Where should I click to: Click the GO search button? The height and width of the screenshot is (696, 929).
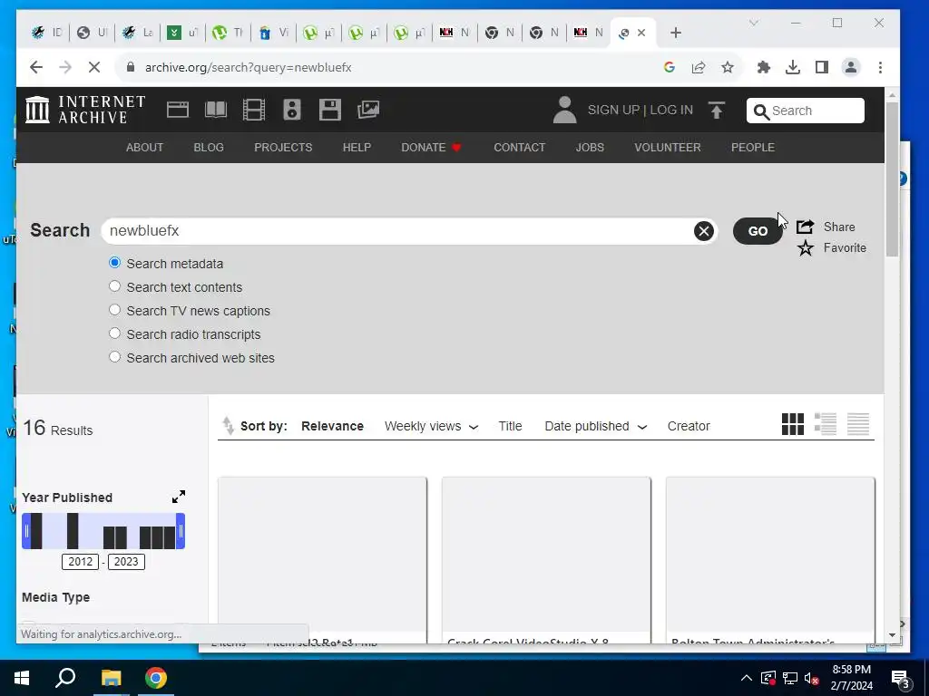[758, 231]
